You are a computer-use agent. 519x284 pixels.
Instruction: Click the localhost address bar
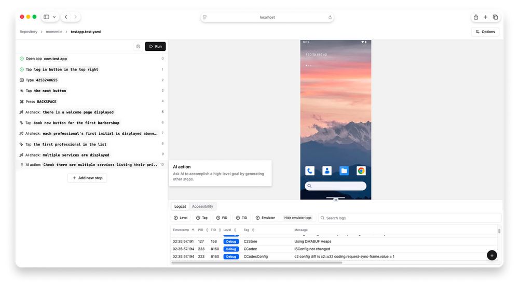pos(267,17)
